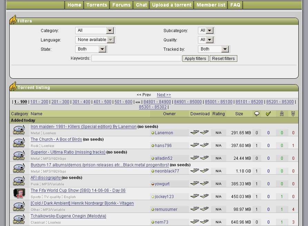This screenshot has height=226, width=308.
Task: Click udp download icon for Burzum-17 albums
Action: coord(205,170)
